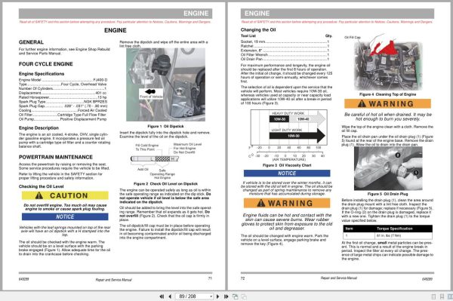453x301 pixels.
Task: Click the 'Oil Filter Wrench' tool list row
Action: 285,54
